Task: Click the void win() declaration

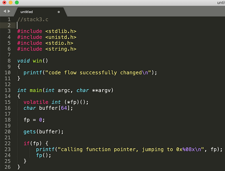Action: point(32,61)
